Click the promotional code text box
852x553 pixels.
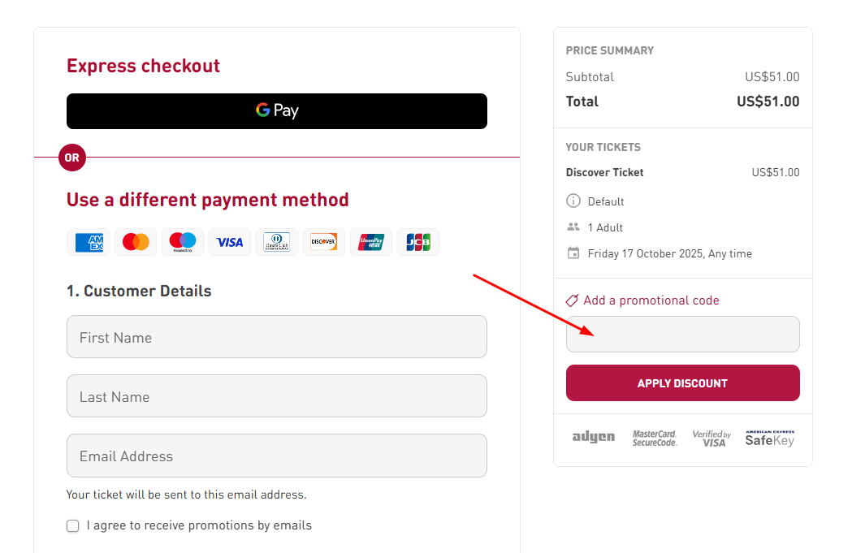(682, 335)
